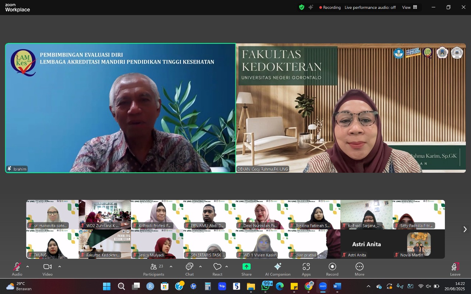Viewport: 471px width, 294px height.
Task: Select Ibrahim's speaker video tile
Action: (x=120, y=108)
